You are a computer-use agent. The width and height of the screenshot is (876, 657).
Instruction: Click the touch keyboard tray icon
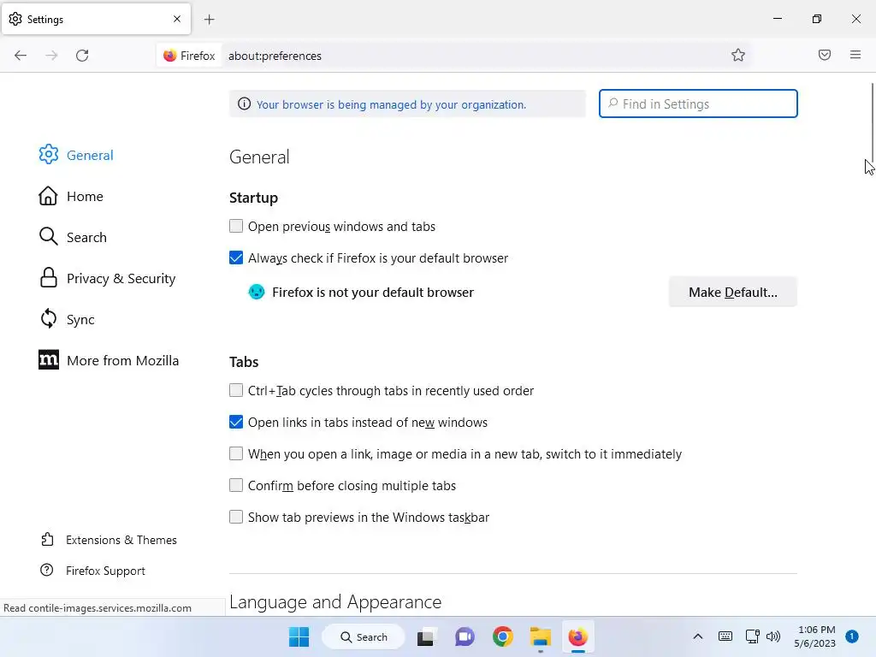[725, 636]
